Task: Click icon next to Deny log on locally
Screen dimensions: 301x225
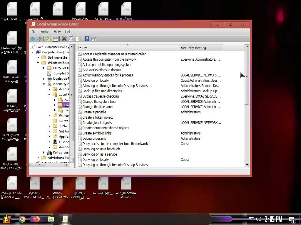Action: click(x=80, y=160)
